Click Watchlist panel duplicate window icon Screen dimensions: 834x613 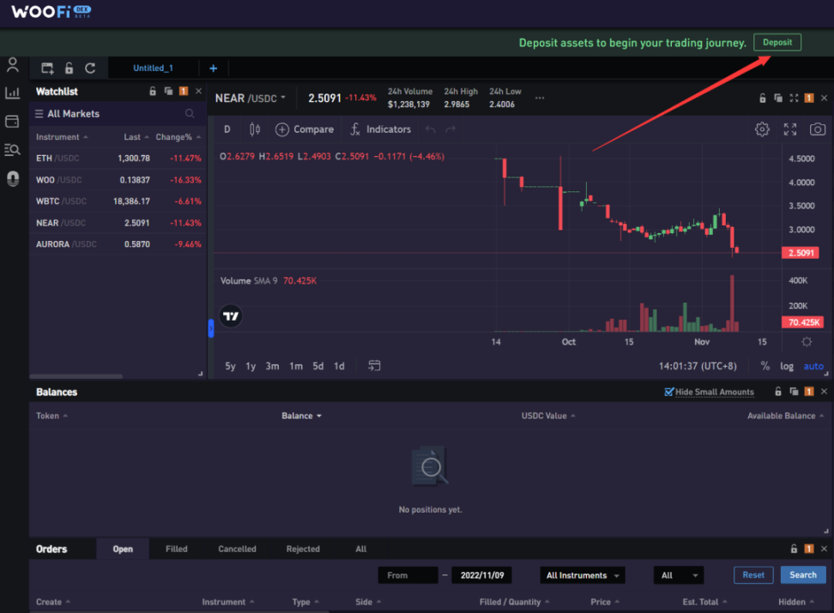(169, 91)
